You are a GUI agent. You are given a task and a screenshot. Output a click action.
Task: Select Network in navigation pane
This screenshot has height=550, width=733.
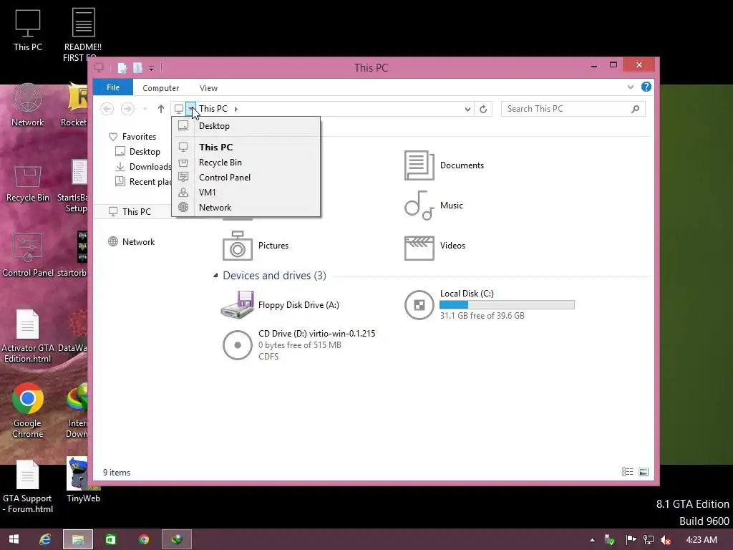click(138, 242)
